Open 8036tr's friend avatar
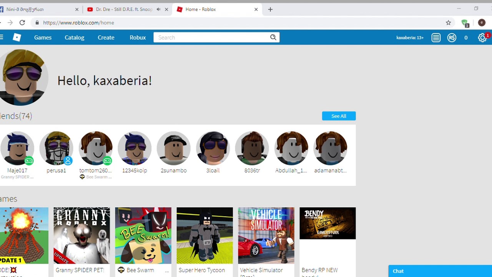Image resolution: width=492 pixels, height=277 pixels. coord(252,149)
